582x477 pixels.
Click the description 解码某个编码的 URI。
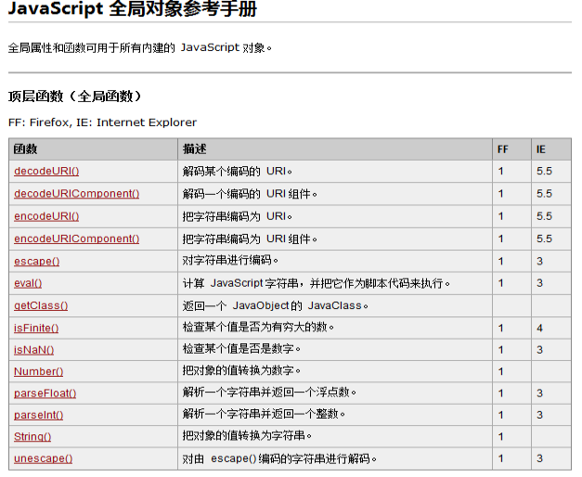238,171
